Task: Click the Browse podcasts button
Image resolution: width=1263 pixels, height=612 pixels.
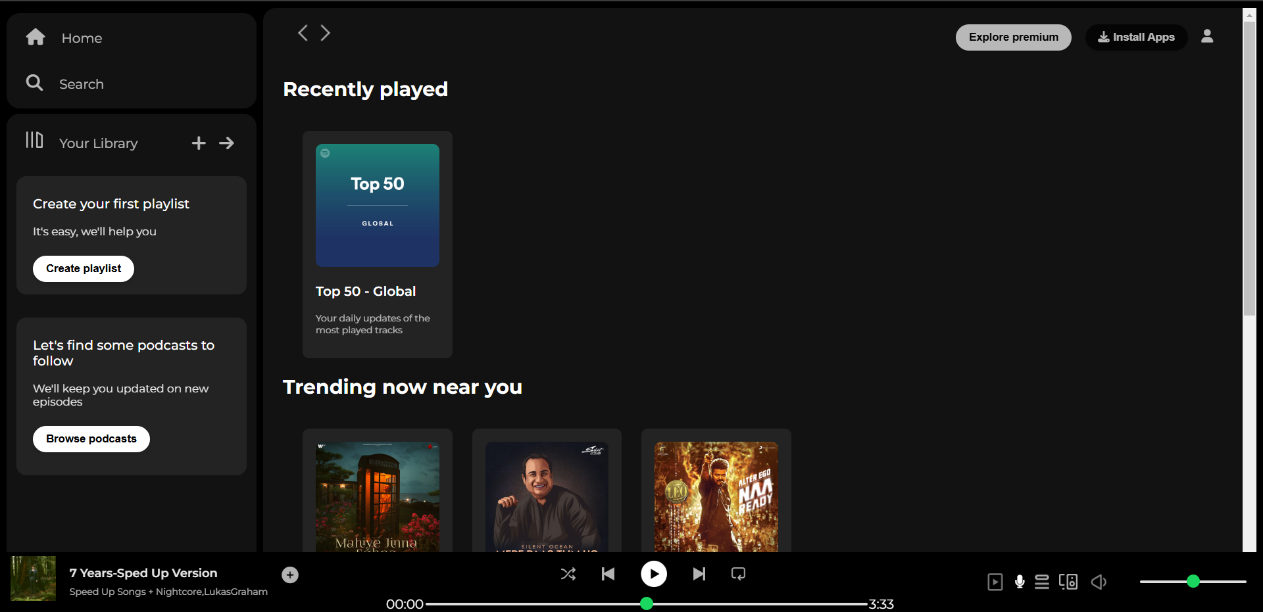Action: click(x=91, y=439)
